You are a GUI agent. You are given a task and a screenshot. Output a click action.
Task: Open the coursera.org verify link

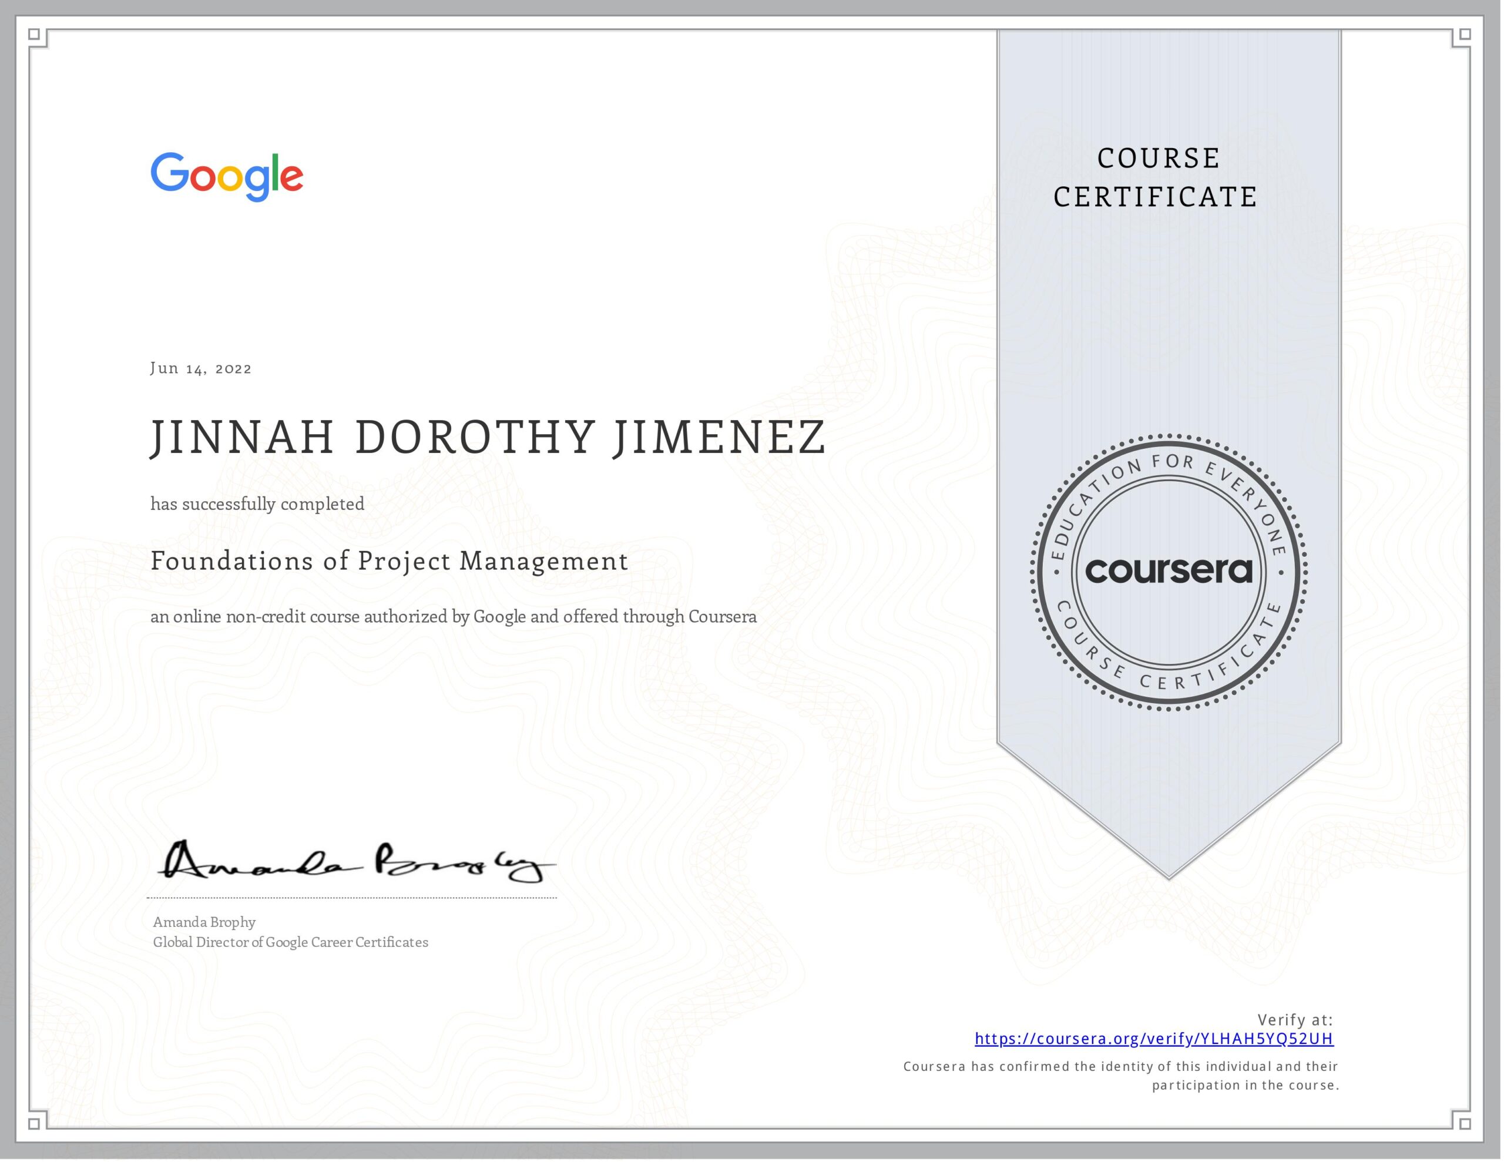[1154, 1039]
